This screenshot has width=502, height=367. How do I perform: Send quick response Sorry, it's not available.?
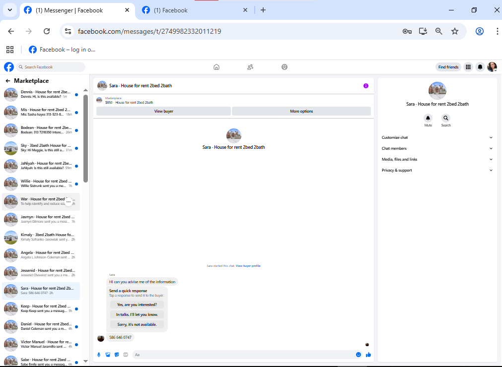[x=137, y=324]
